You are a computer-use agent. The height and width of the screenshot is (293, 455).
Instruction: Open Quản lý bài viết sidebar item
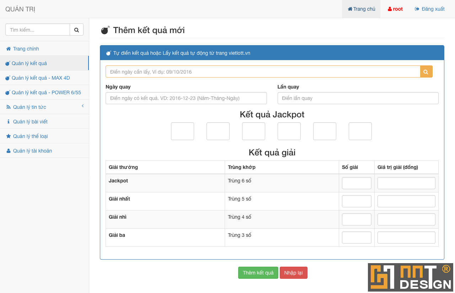(44, 122)
